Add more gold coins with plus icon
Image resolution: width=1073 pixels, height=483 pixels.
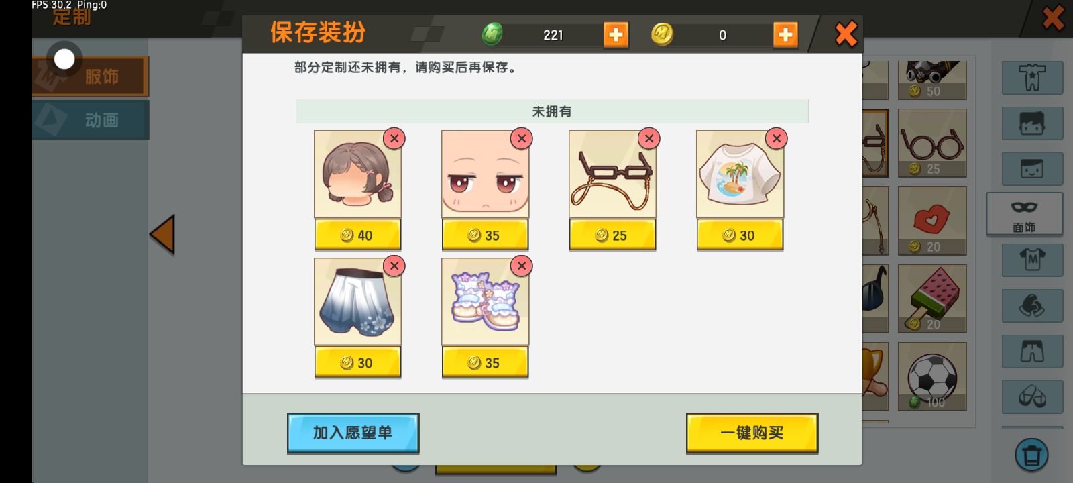tap(785, 35)
